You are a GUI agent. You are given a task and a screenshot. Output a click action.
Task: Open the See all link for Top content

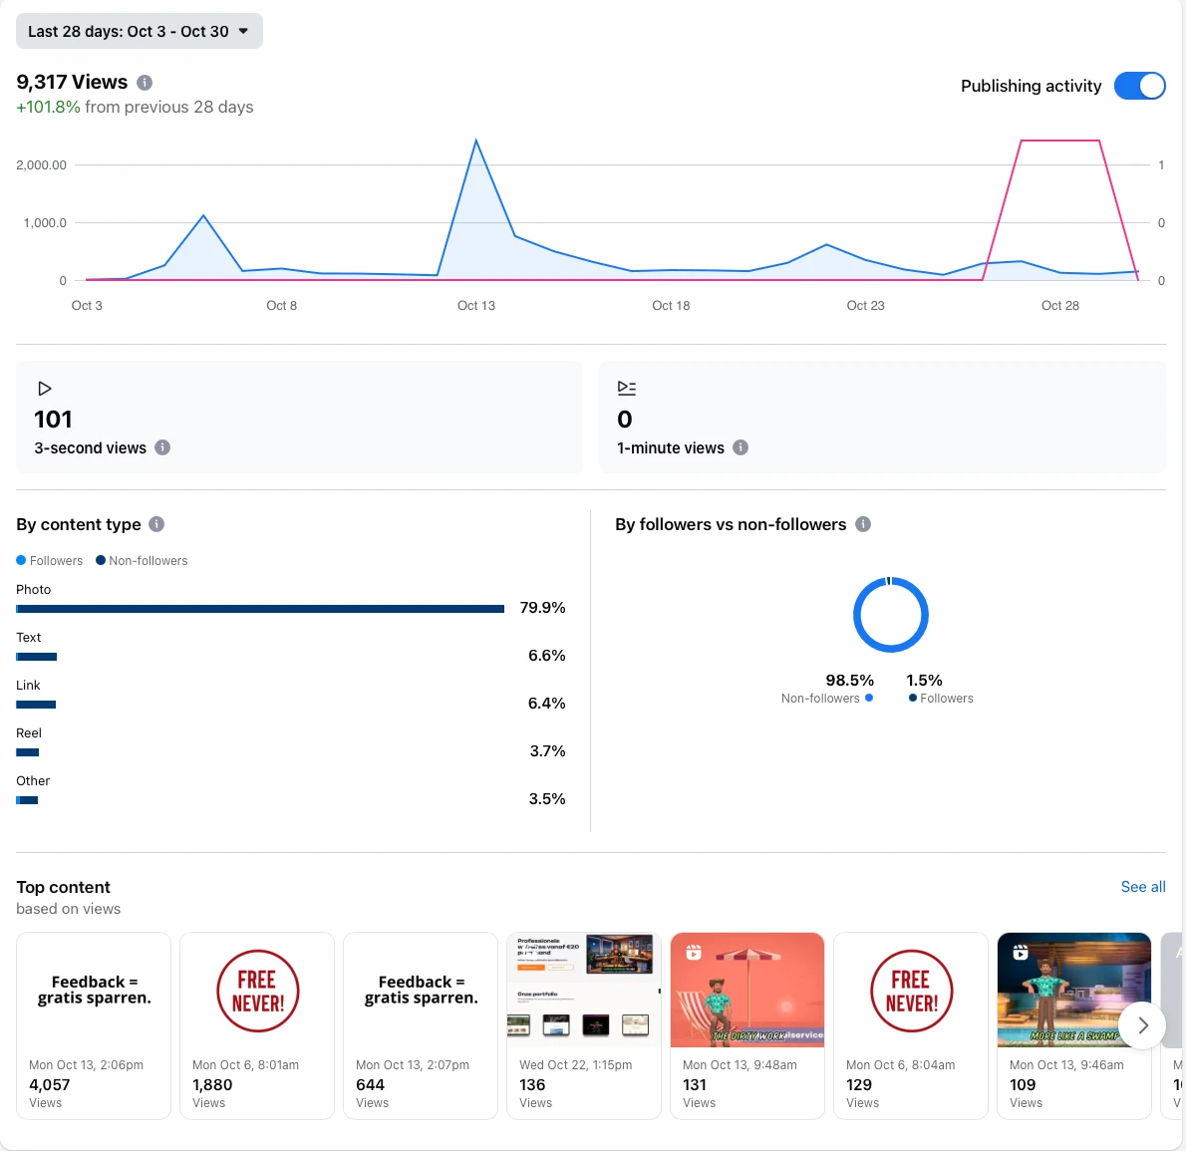click(x=1142, y=886)
